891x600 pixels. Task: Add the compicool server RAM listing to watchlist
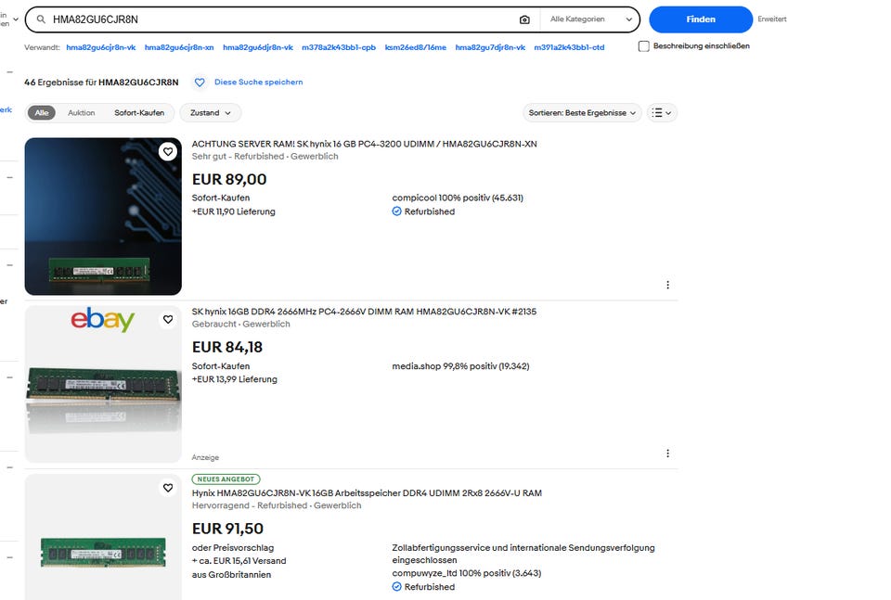coord(168,151)
